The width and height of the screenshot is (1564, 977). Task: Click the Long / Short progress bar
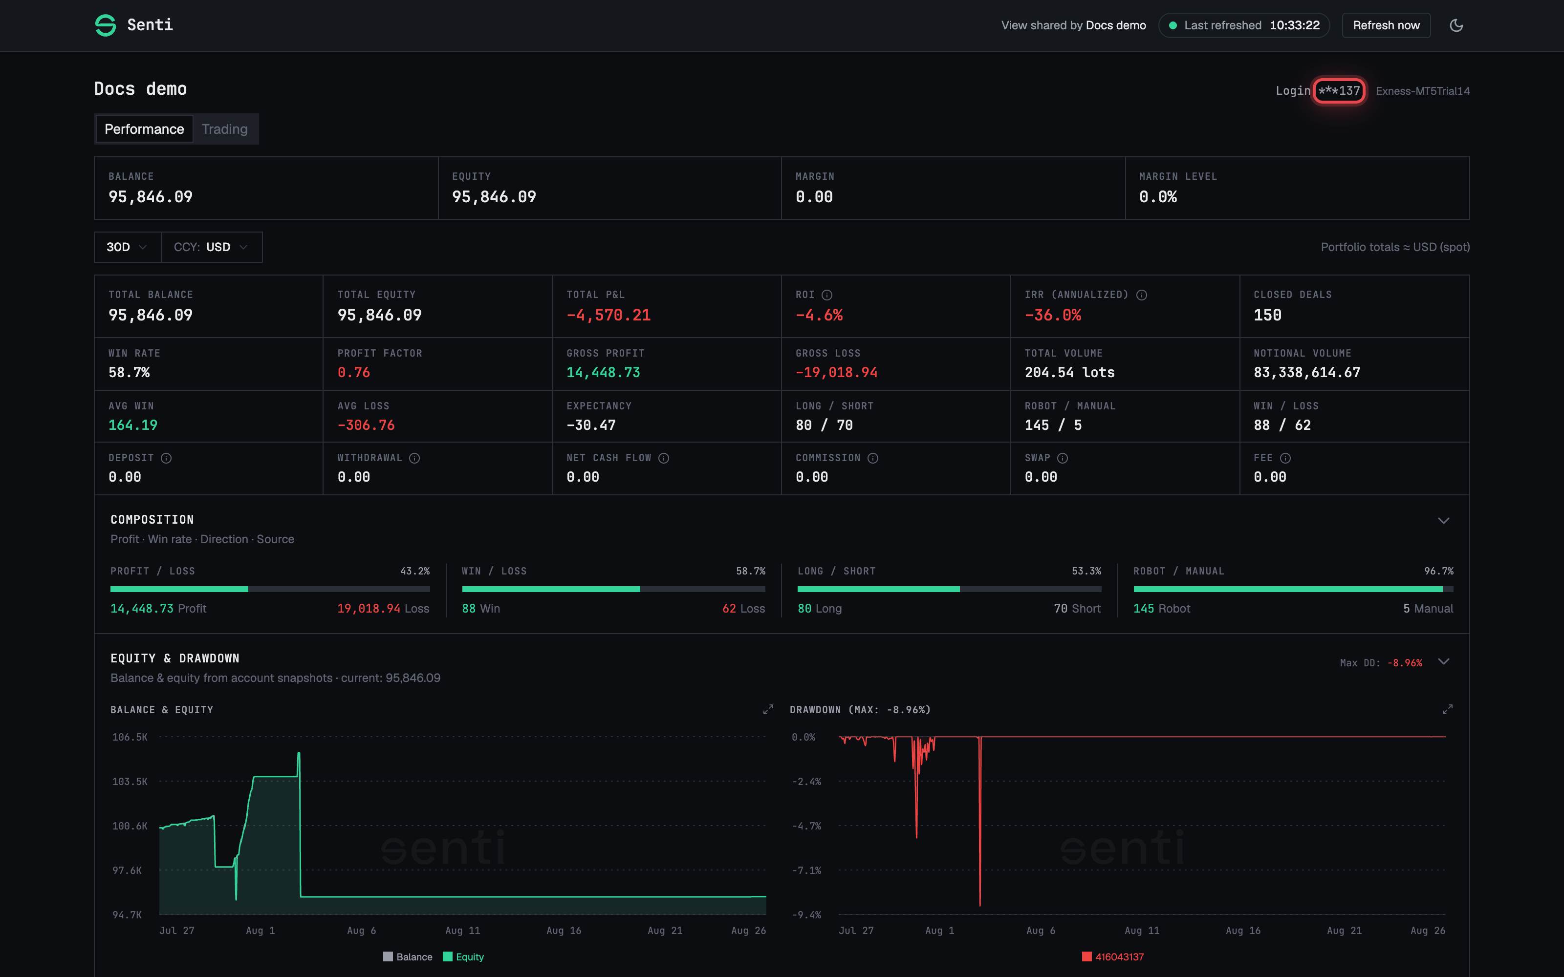pos(949,589)
